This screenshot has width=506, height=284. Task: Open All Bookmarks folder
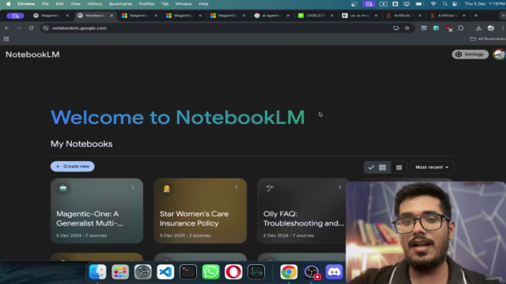click(488, 39)
